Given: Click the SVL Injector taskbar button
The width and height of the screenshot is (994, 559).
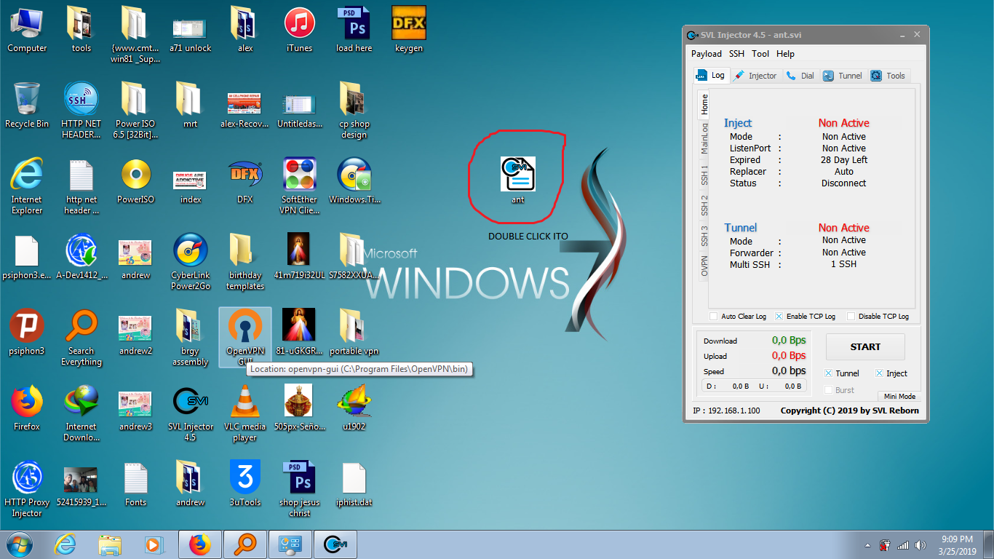Looking at the screenshot, I should tap(335, 544).
